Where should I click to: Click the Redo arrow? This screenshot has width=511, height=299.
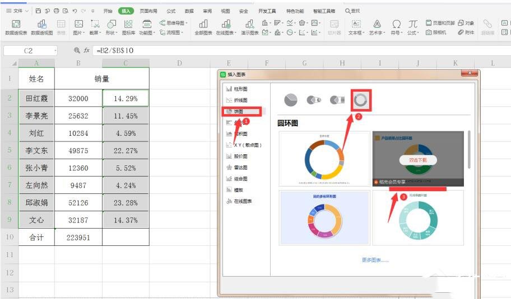(83, 11)
